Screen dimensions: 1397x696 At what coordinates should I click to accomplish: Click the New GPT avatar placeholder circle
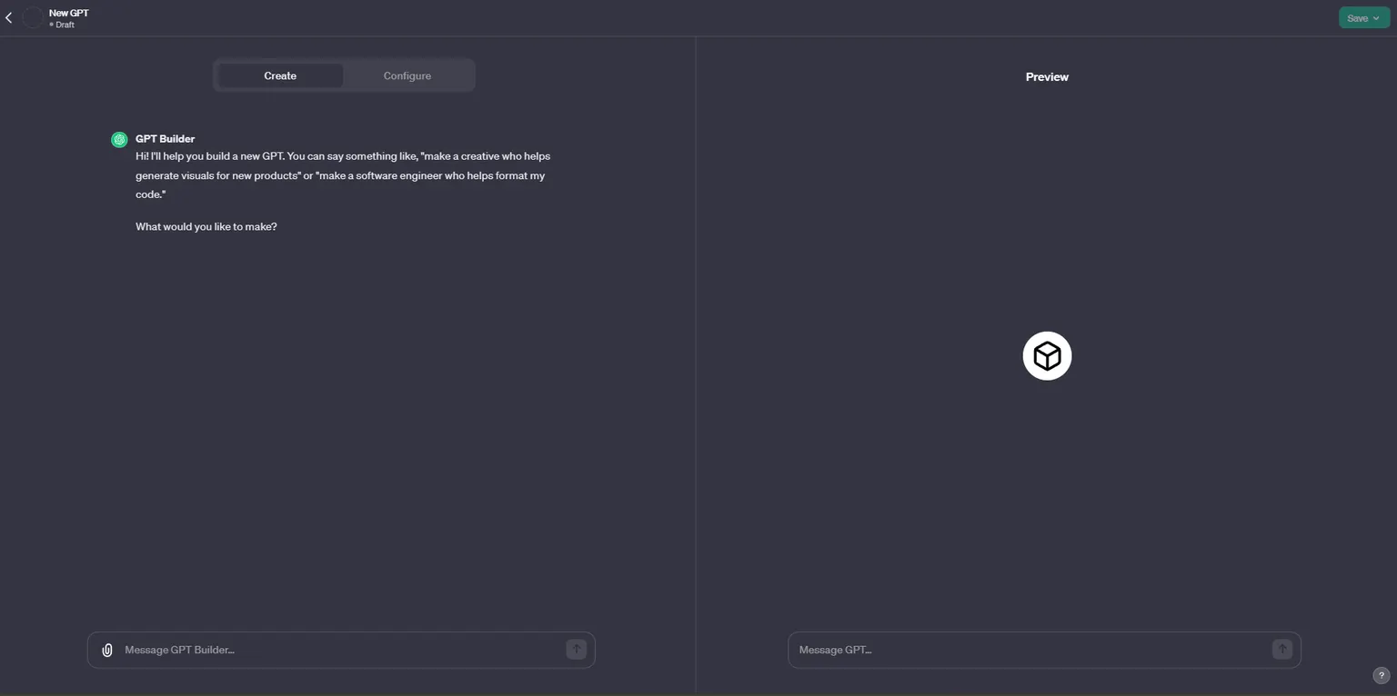tap(33, 17)
